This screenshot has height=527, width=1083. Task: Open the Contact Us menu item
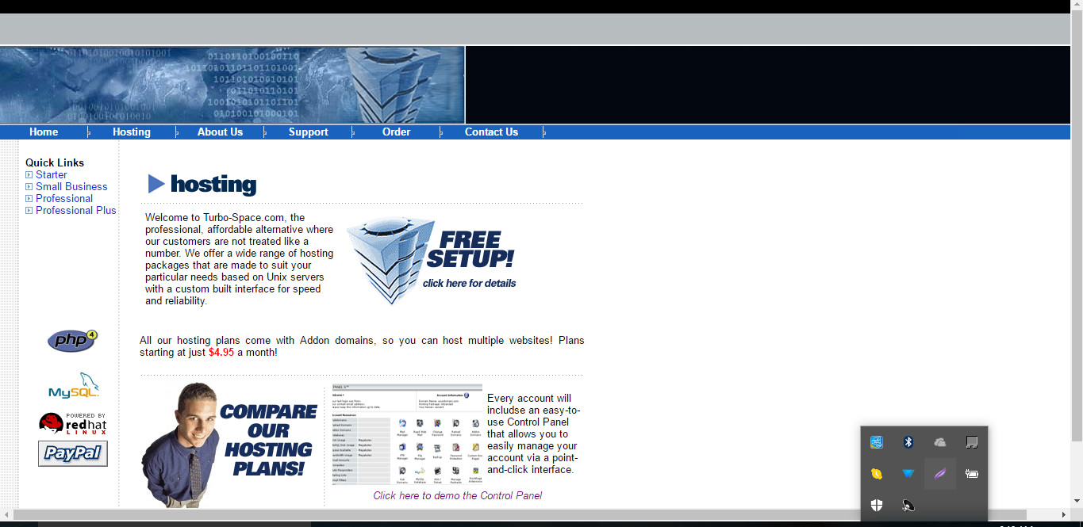[491, 132]
